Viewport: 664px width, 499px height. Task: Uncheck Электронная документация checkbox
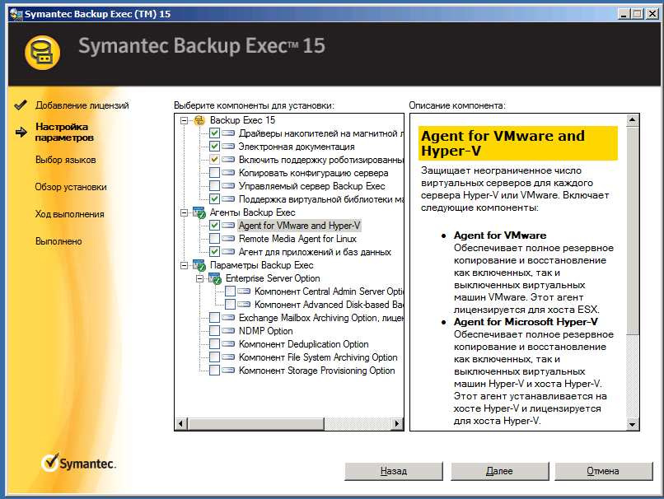point(215,147)
